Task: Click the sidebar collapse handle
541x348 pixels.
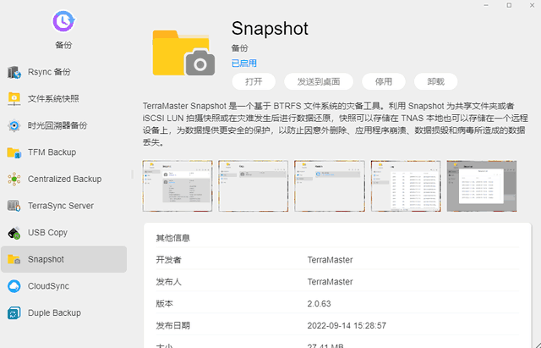Action: click(x=132, y=174)
